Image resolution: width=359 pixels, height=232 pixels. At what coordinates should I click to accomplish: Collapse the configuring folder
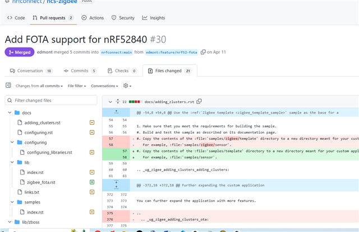coord(12,142)
